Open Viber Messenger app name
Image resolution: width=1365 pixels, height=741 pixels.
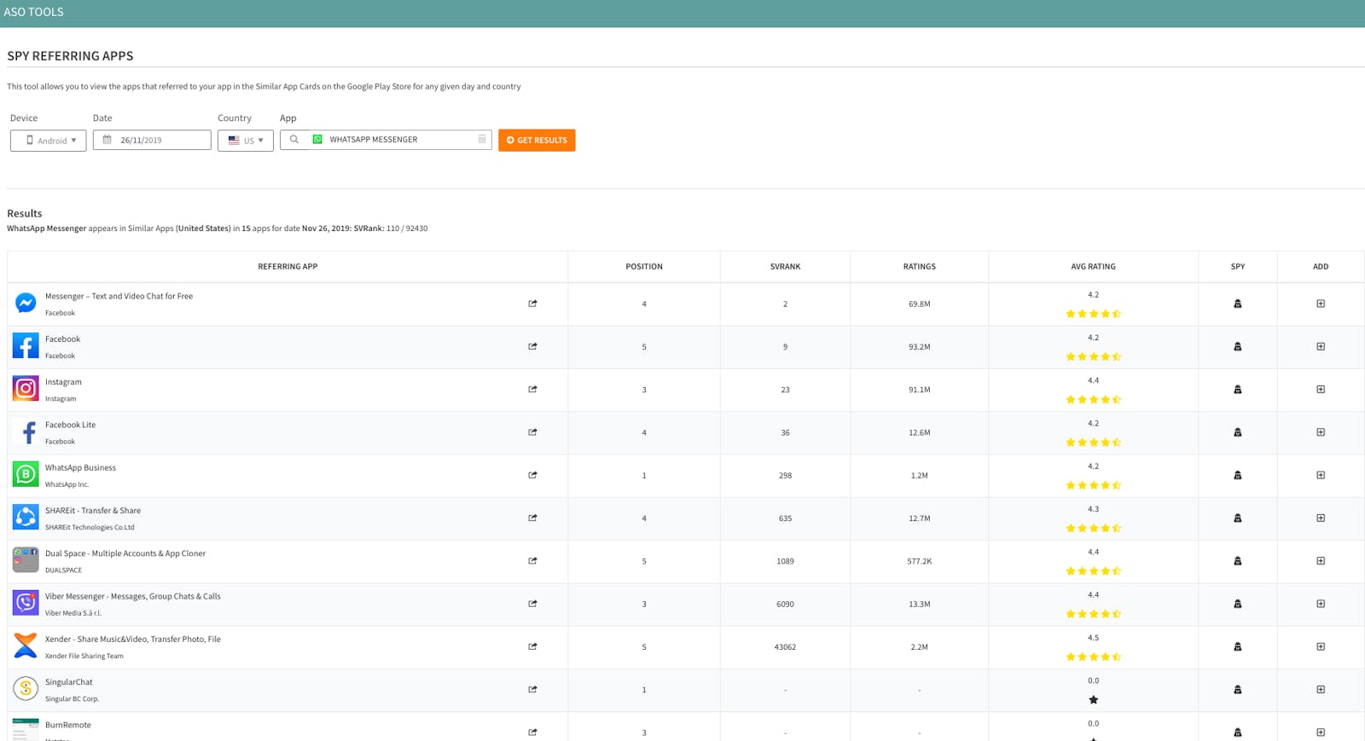click(132, 596)
